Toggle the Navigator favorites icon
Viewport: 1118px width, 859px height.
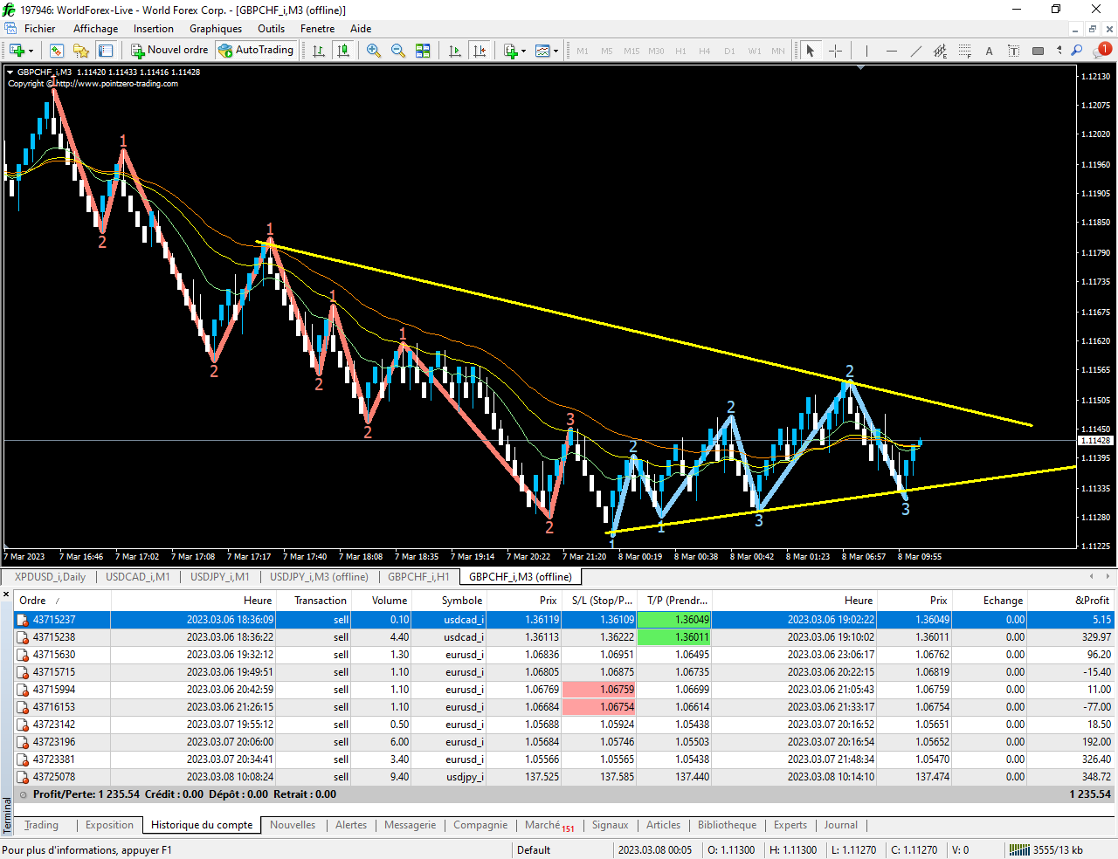click(x=81, y=51)
